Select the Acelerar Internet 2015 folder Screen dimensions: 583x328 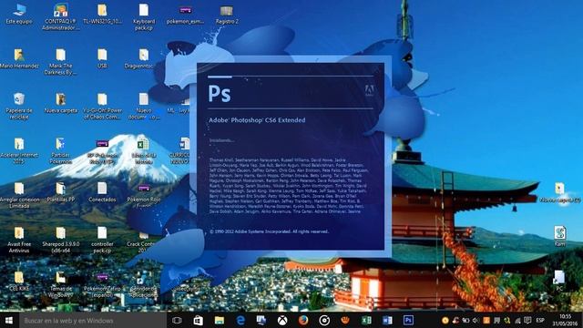pyautogui.click(x=19, y=151)
